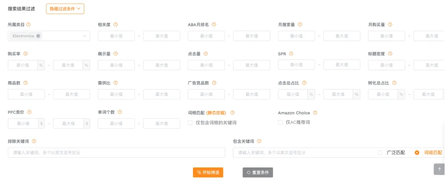Enable 仅包含词根的关键词 checkbox
Screen dimensions: 445x185
pyautogui.click(x=190, y=123)
